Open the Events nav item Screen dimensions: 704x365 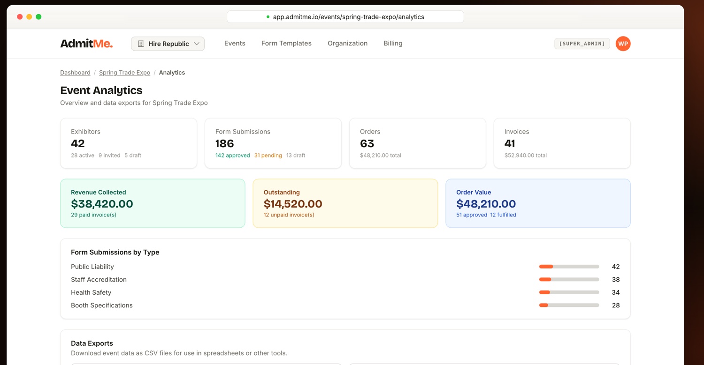235,43
